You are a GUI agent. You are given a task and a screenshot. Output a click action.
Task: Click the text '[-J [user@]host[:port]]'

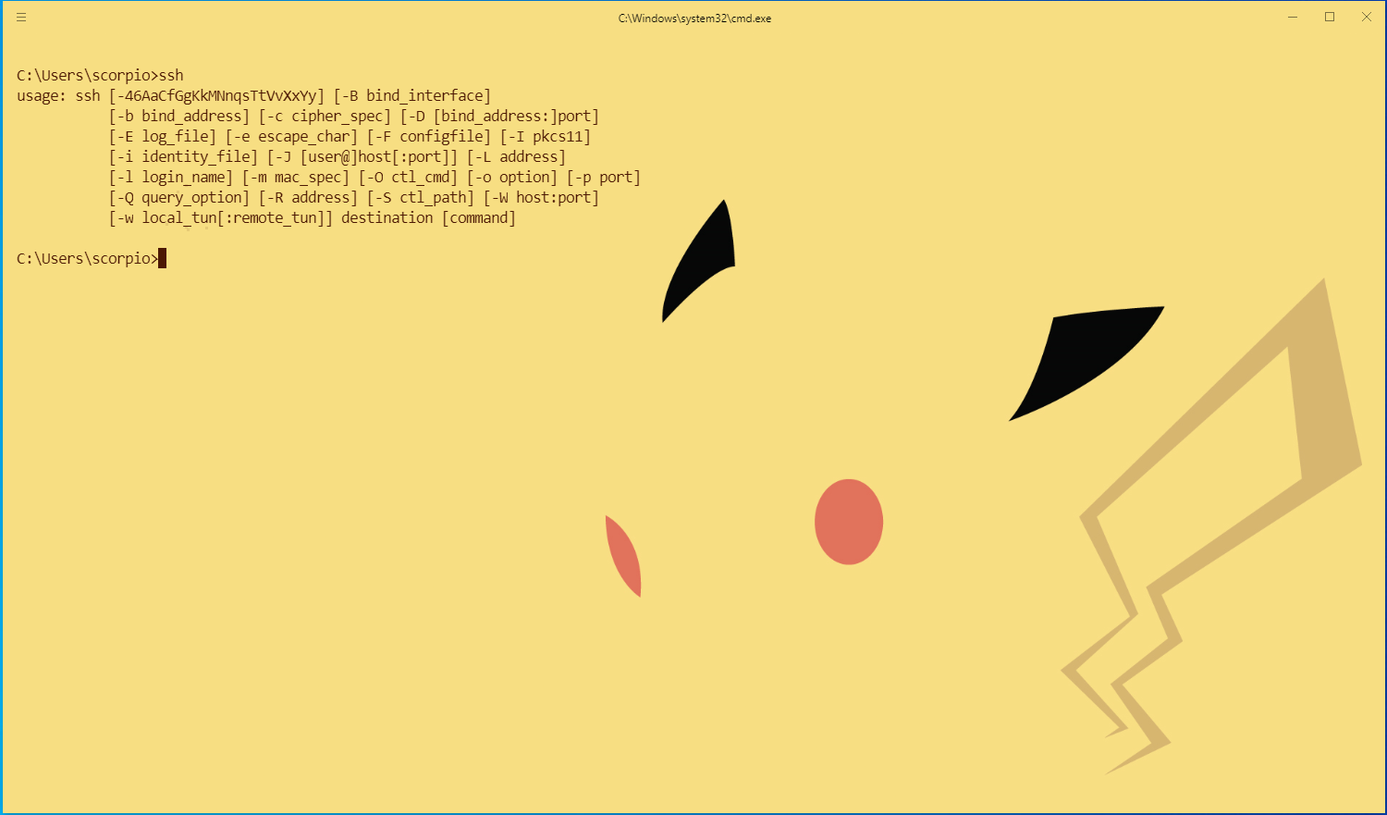point(362,157)
